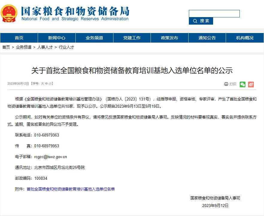
Task: Click the publish date 2023年09月12日
Action: click(18, 84)
